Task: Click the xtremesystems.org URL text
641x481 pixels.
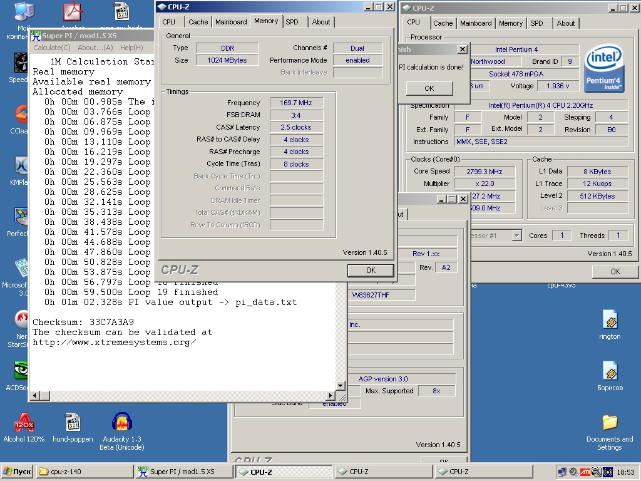Action: click(x=115, y=343)
